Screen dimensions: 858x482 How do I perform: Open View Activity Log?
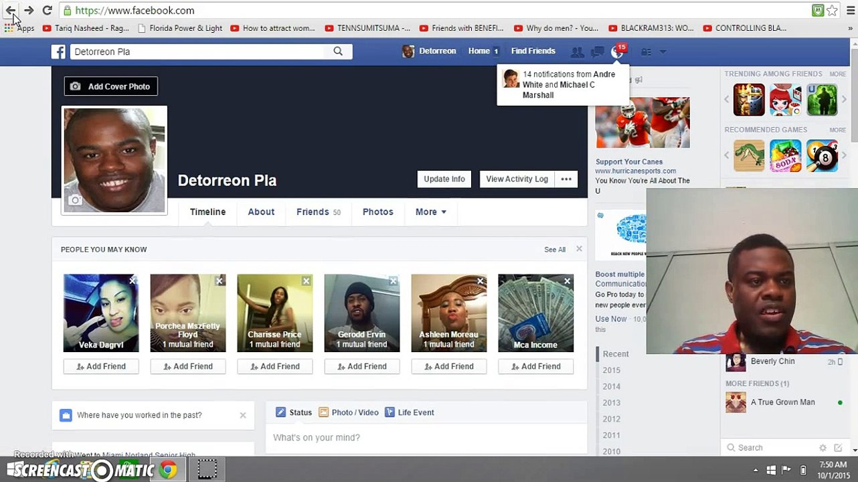tap(517, 179)
